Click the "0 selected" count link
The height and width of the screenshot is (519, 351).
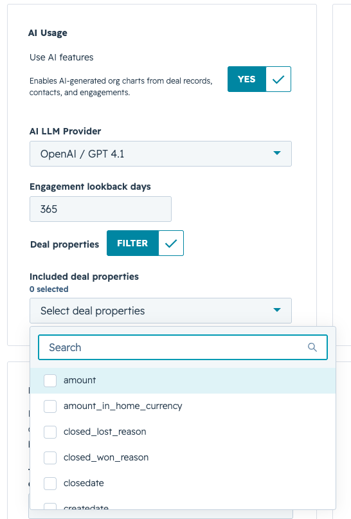pos(49,289)
